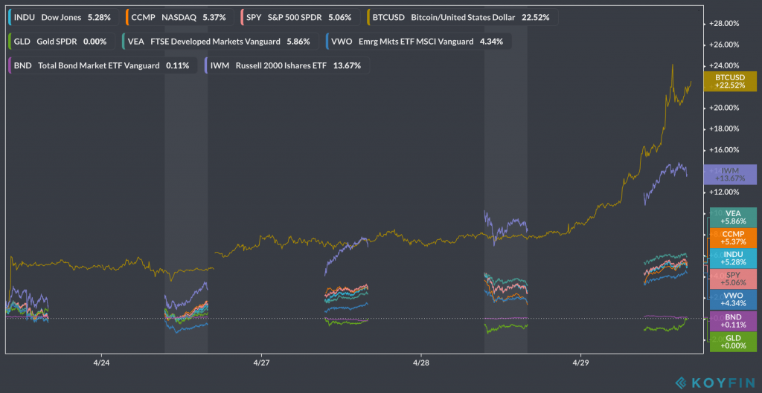Click the INDU +5.28% axis price tag

pos(732,258)
